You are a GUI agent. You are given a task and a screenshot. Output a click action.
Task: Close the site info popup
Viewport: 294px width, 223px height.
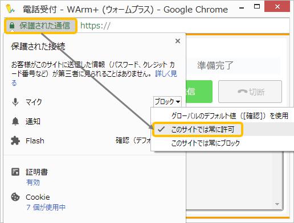click(178, 41)
